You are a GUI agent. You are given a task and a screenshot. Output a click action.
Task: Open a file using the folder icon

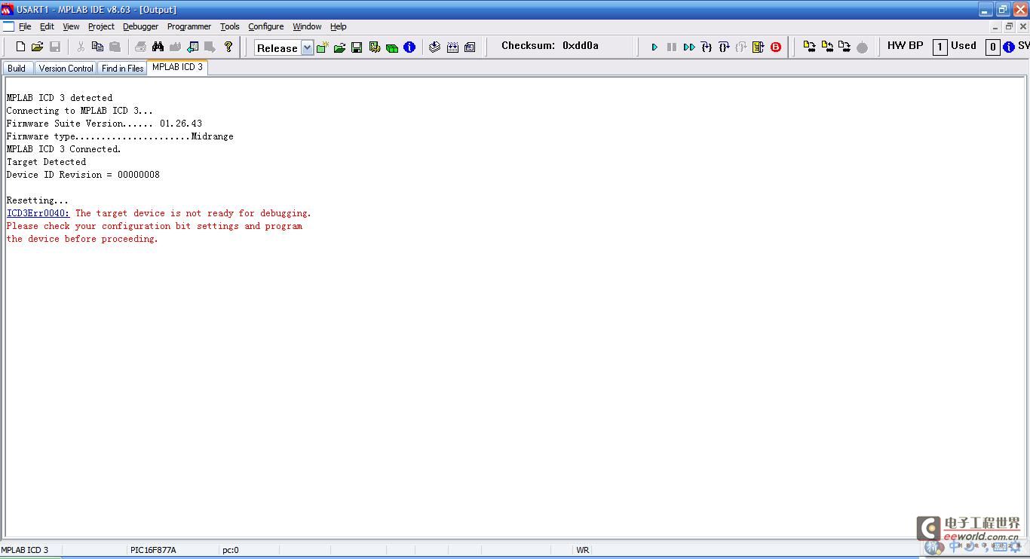point(37,47)
